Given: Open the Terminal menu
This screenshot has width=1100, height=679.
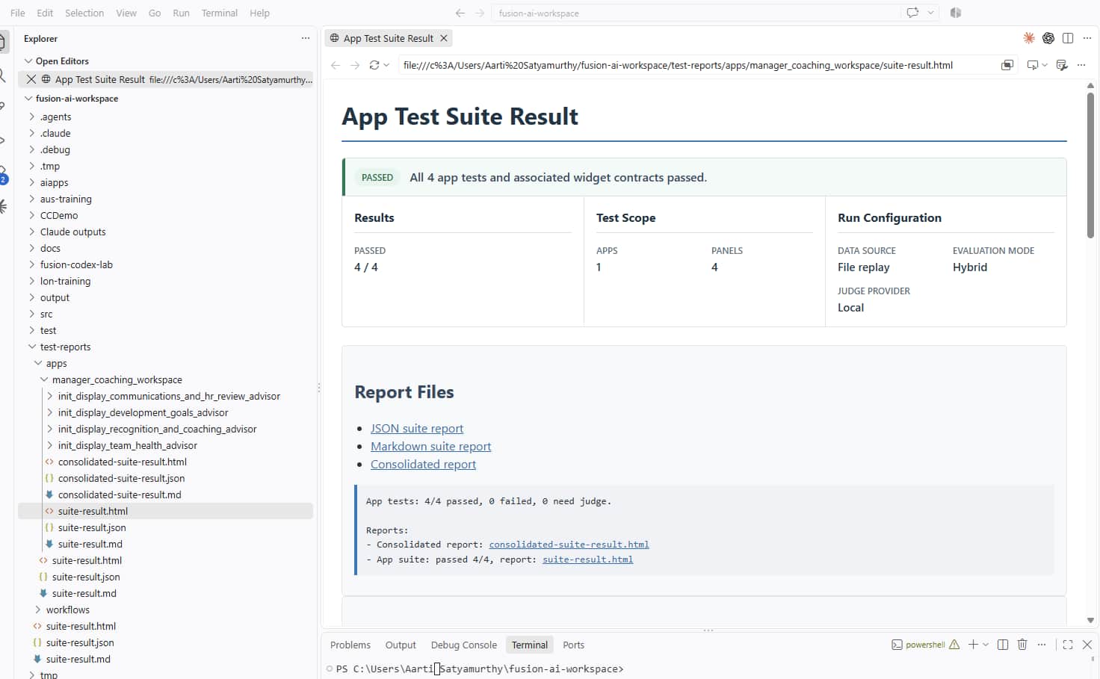Looking at the screenshot, I should 219,13.
